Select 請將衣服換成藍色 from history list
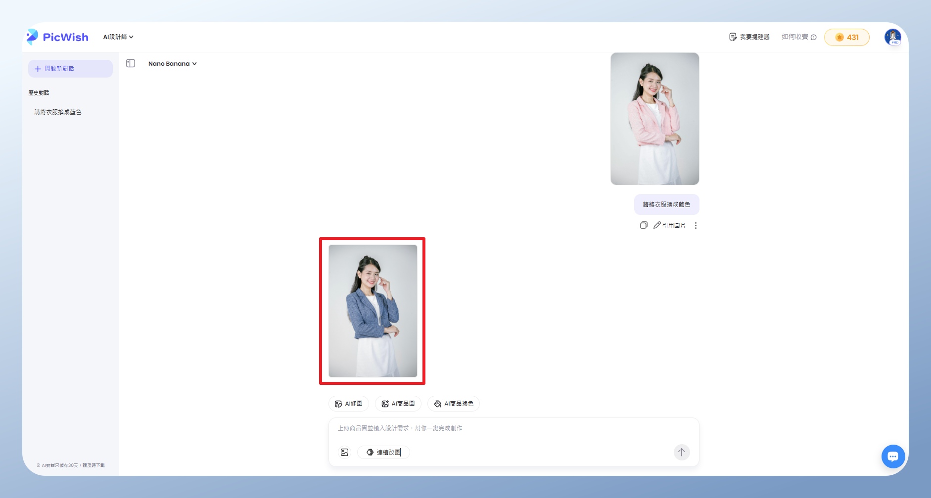Viewport: 931px width, 498px height. coord(58,112)
